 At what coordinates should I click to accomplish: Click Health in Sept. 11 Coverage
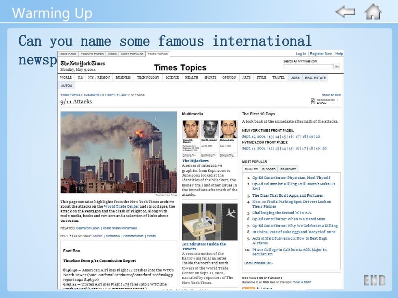(151, 236)
